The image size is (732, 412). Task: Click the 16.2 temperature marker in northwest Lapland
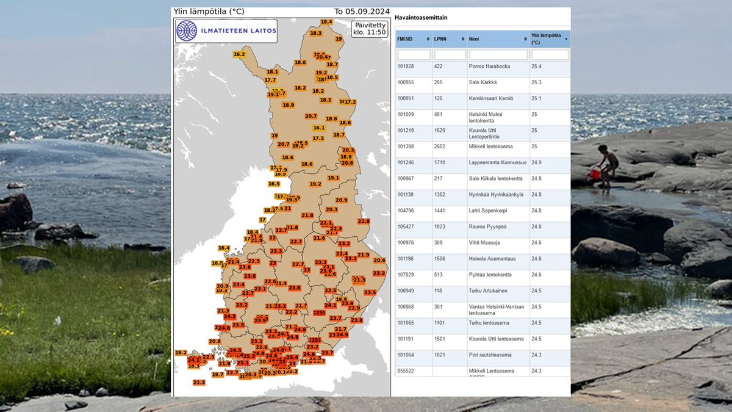(x=239, y=54)
